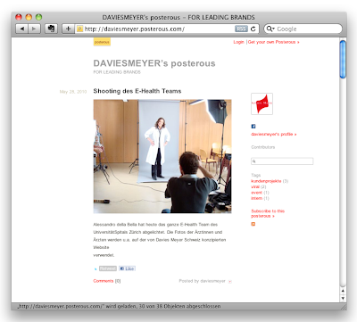This screenshot has width=357, height=322.
Task: Open the Comments link
Action: (104, 281)
